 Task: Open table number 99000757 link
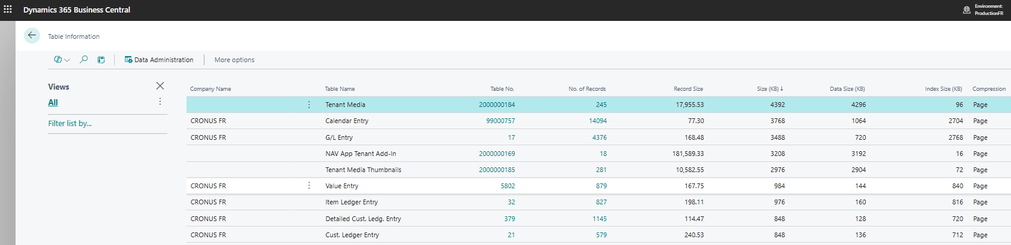tap(500, 121)
